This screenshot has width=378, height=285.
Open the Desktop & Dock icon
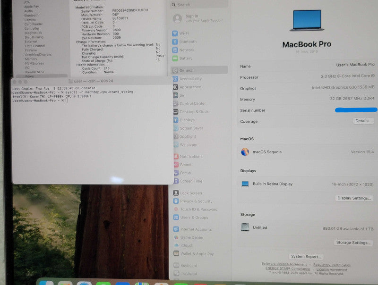(x=176, y=112)
